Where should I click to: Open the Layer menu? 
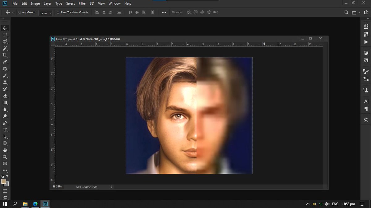click(x=48, y=3)
